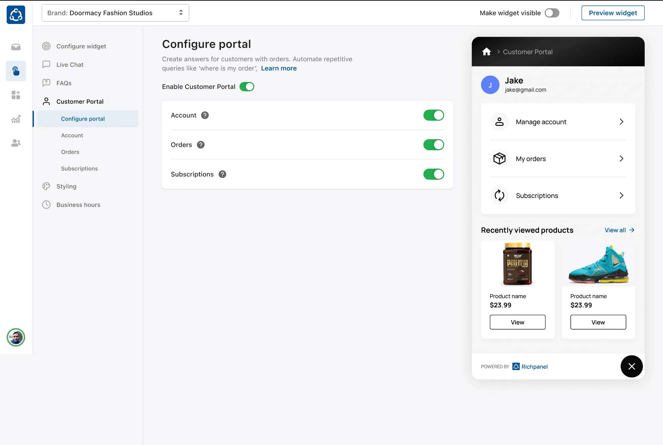Expand the My orders row chevron

tap(621, 159)
